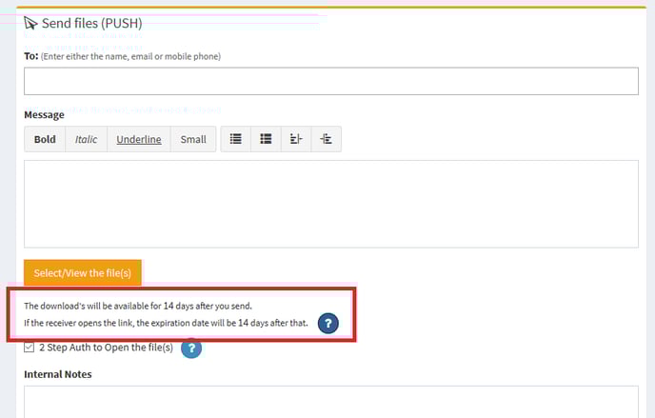This screenshot has height=418, width=655.
Task: Toggle Italic formatting in message toolbar
Action: pyautogui.click(x=86, y=139)
